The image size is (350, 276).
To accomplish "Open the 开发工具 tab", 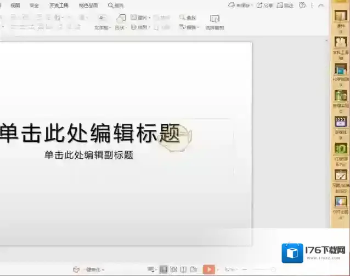I will click(x=59, y=5).
